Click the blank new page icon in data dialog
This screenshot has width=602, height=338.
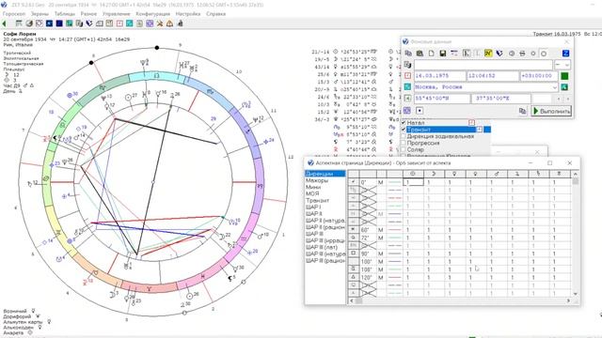(431, 54)
